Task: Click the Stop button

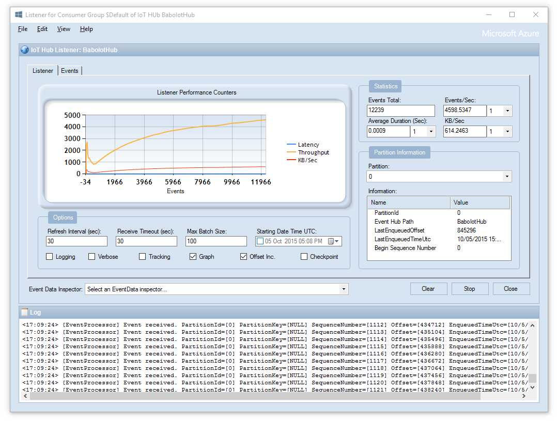Action: 470,289
